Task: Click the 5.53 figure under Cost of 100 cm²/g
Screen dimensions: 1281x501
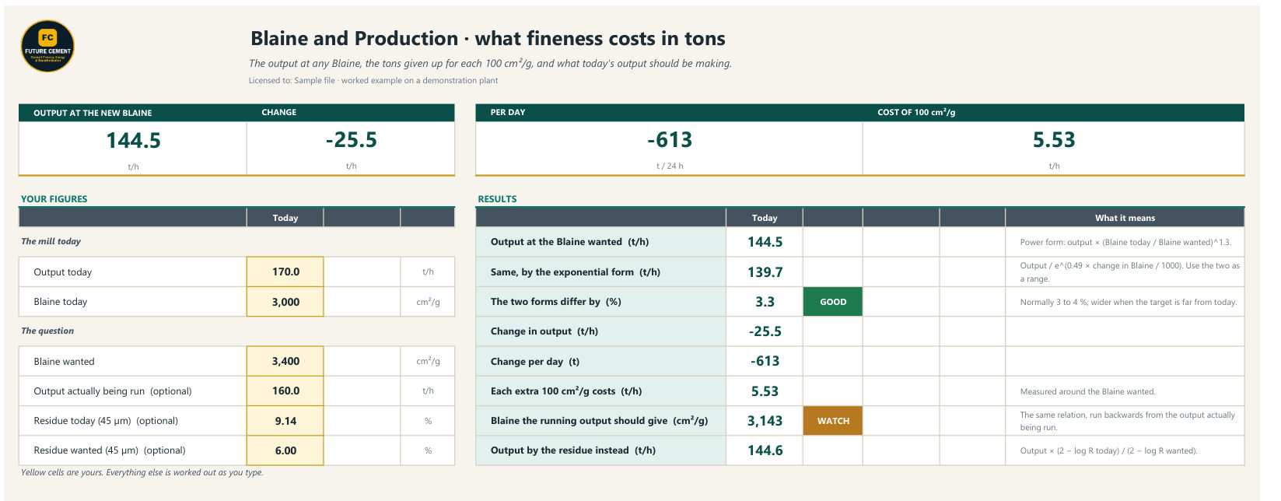Action: coord(1054,140)
